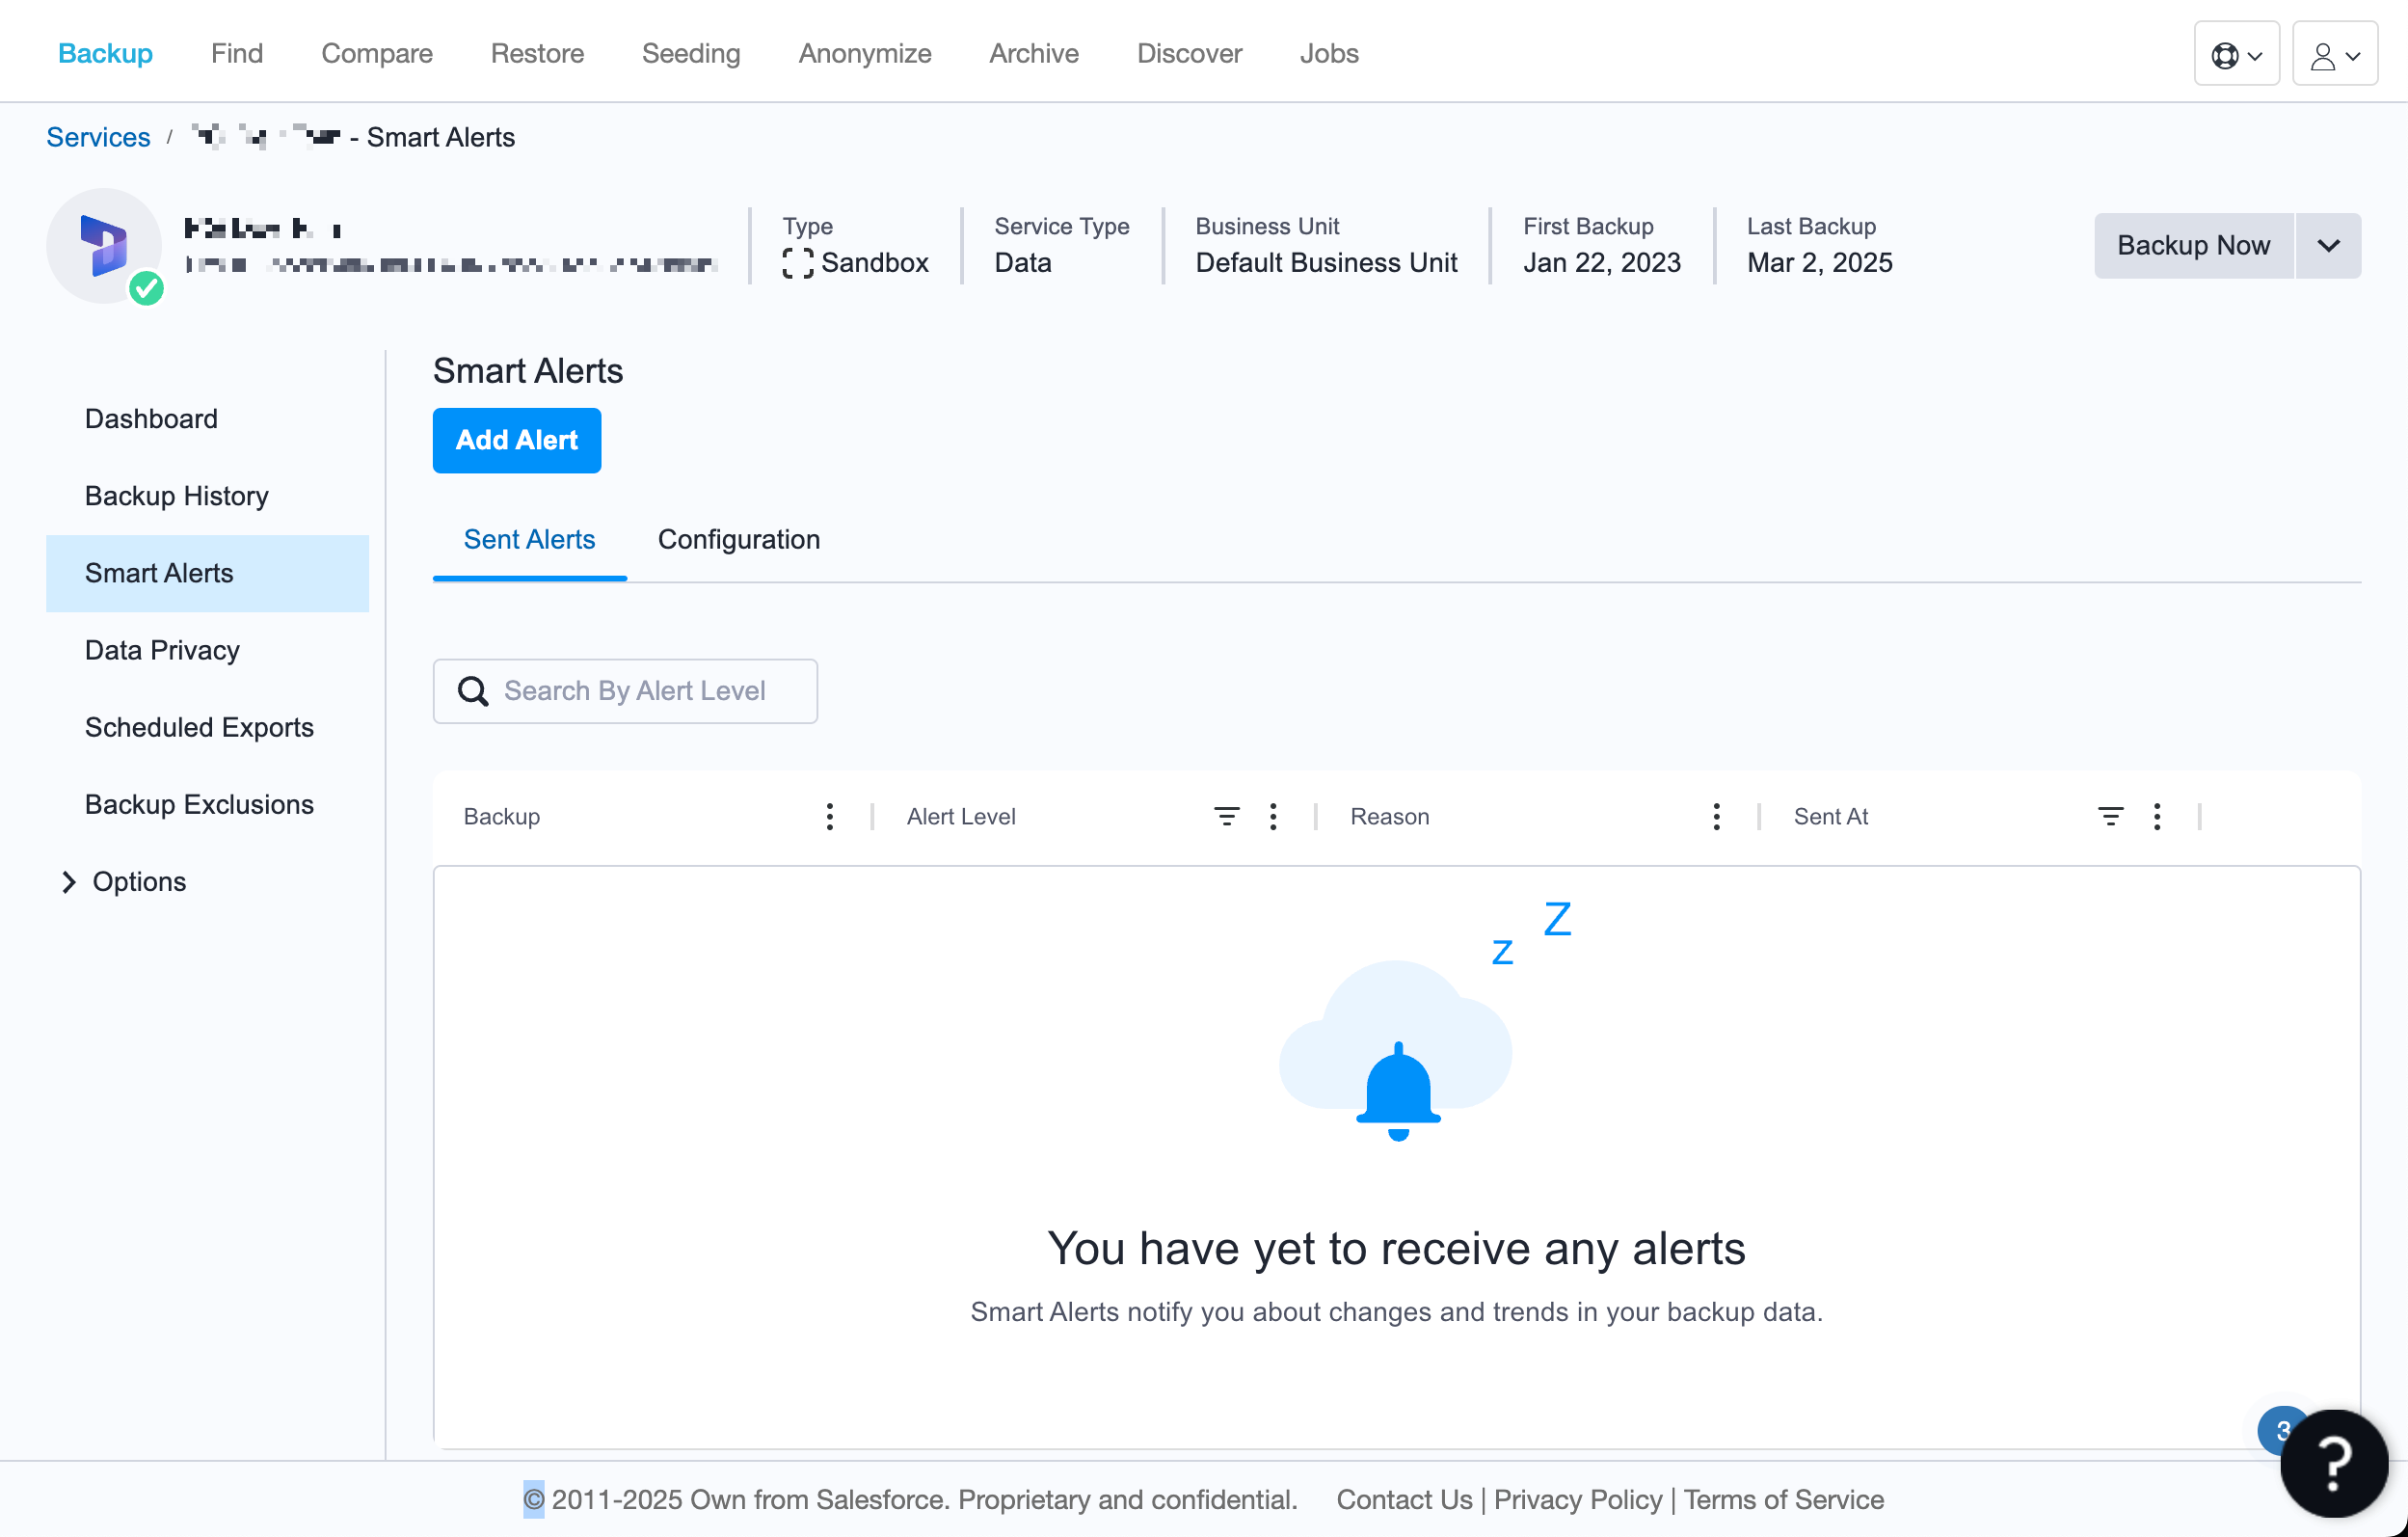Image resolution: width=2408 pixels, height=1537 pixels.
Task: Click the Default Business Unit value
Action: [x=1326, y=263]
